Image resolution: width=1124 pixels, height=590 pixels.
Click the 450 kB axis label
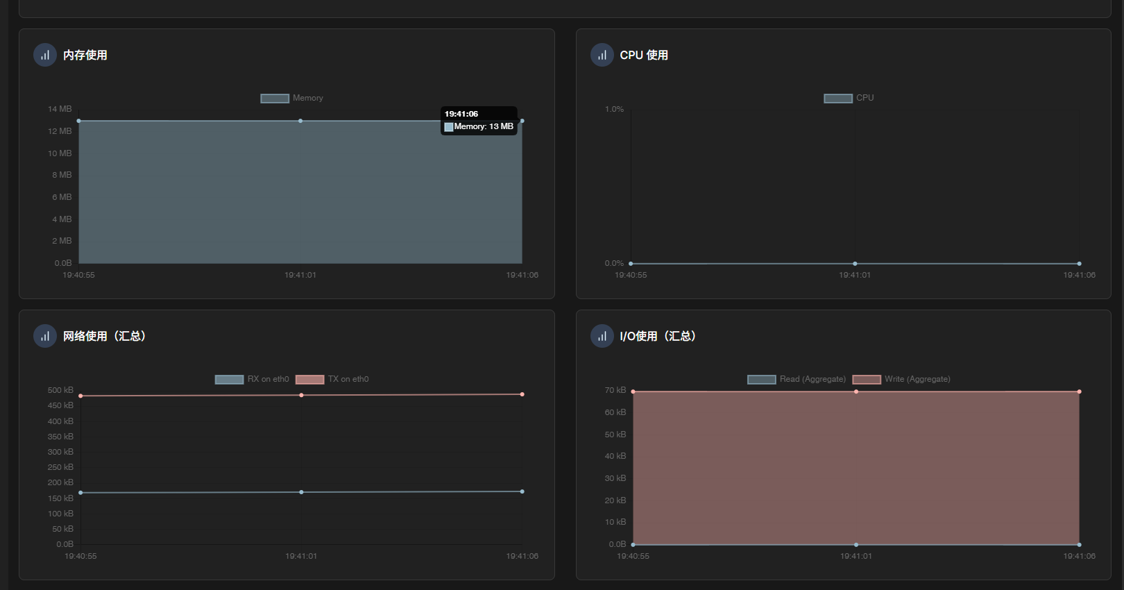coord(60,405)
